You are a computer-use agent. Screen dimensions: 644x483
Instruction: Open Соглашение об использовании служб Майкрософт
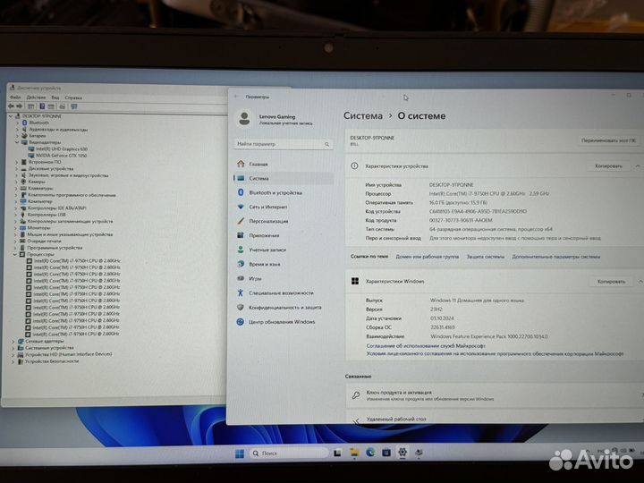click(x=426, y=346)
